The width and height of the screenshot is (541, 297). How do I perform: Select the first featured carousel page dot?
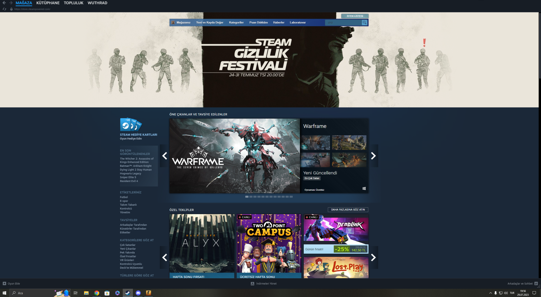click(247, 197)
